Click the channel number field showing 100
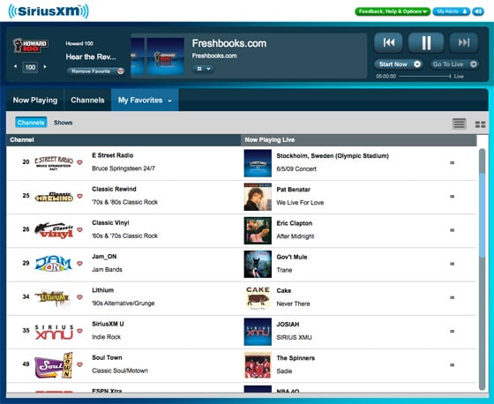 [x=30, y=67]
